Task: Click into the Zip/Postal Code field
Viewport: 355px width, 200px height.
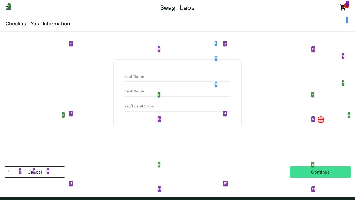Action: [x=177, y=106]
